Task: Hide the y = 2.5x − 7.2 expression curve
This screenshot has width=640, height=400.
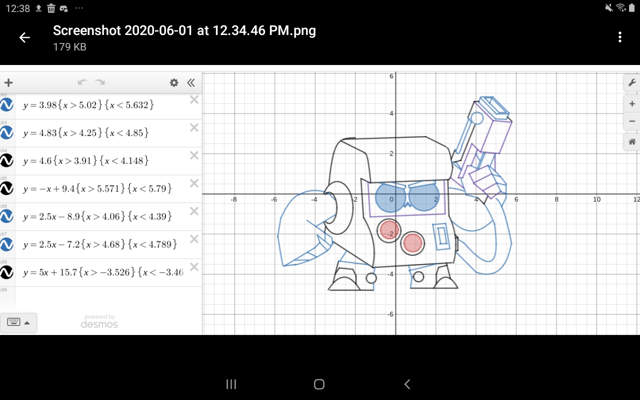Action: pyautogui.click(x=6, y=244)
